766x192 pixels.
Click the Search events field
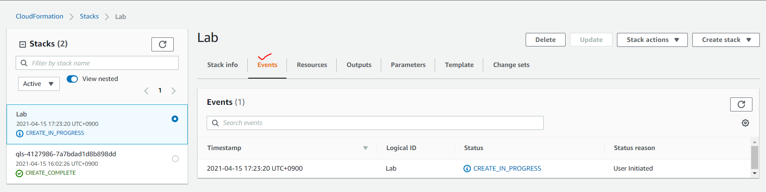tap(375, 123)
